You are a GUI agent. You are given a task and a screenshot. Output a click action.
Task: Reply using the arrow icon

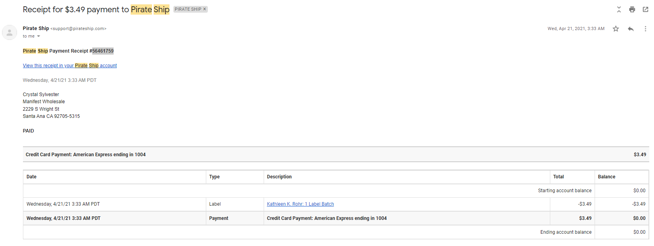[631, 28]
